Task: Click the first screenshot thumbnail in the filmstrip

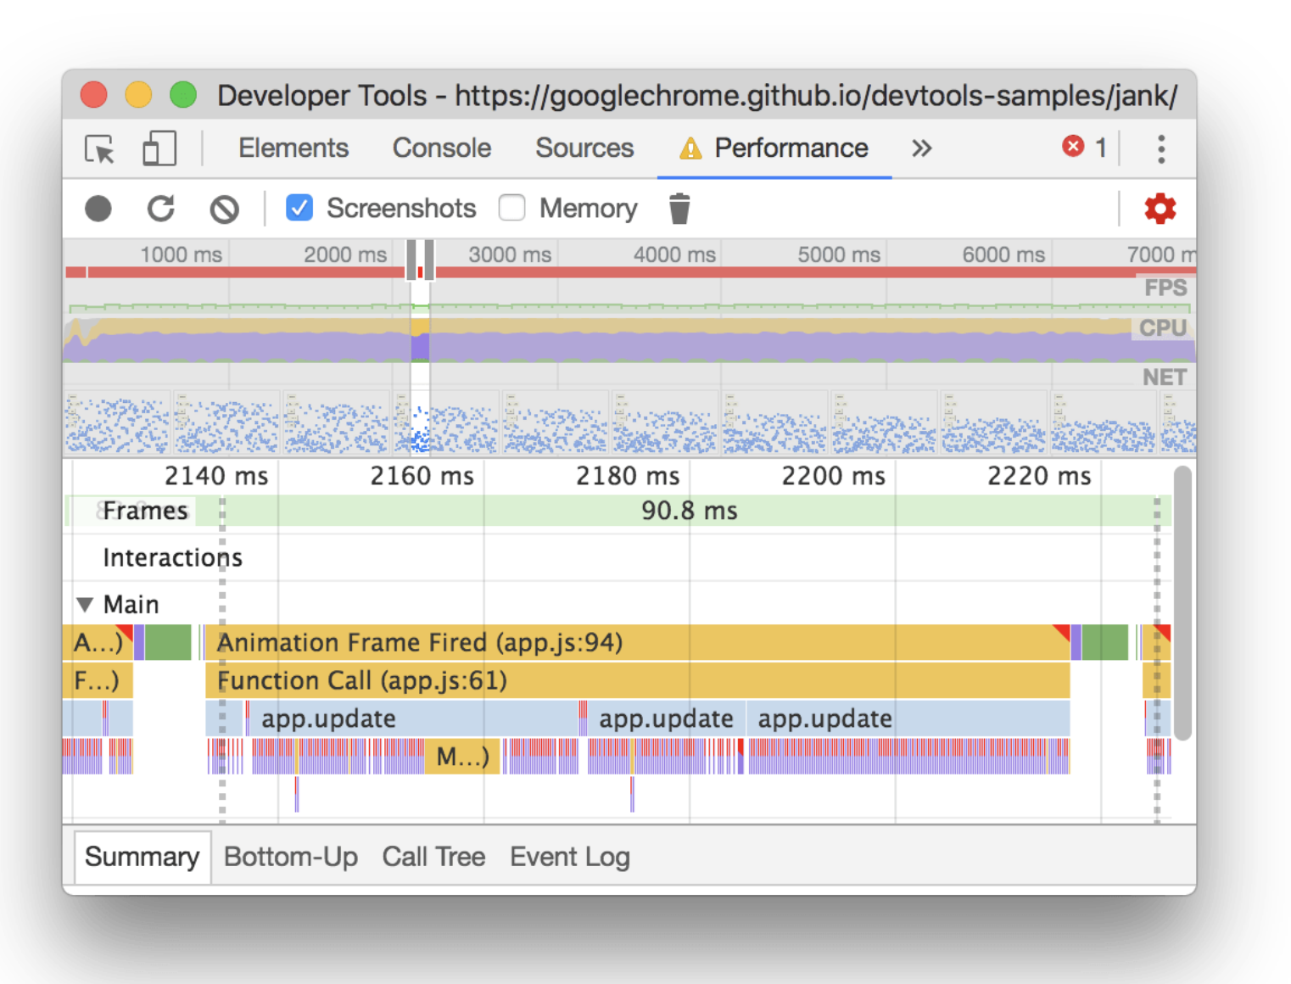Action: pos(118,422)
